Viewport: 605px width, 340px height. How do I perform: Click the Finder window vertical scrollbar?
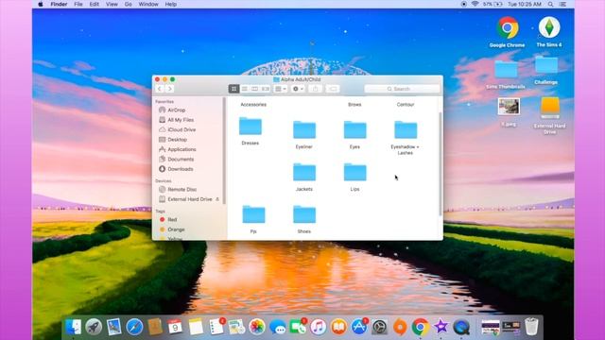441,163
